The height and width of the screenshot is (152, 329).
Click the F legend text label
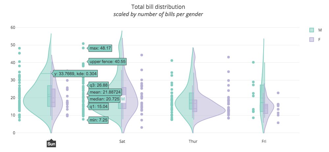click(x=319, y=39)
